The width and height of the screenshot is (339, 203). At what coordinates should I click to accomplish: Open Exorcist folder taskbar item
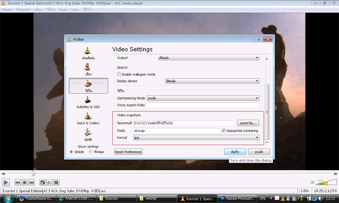coord(116,198)
